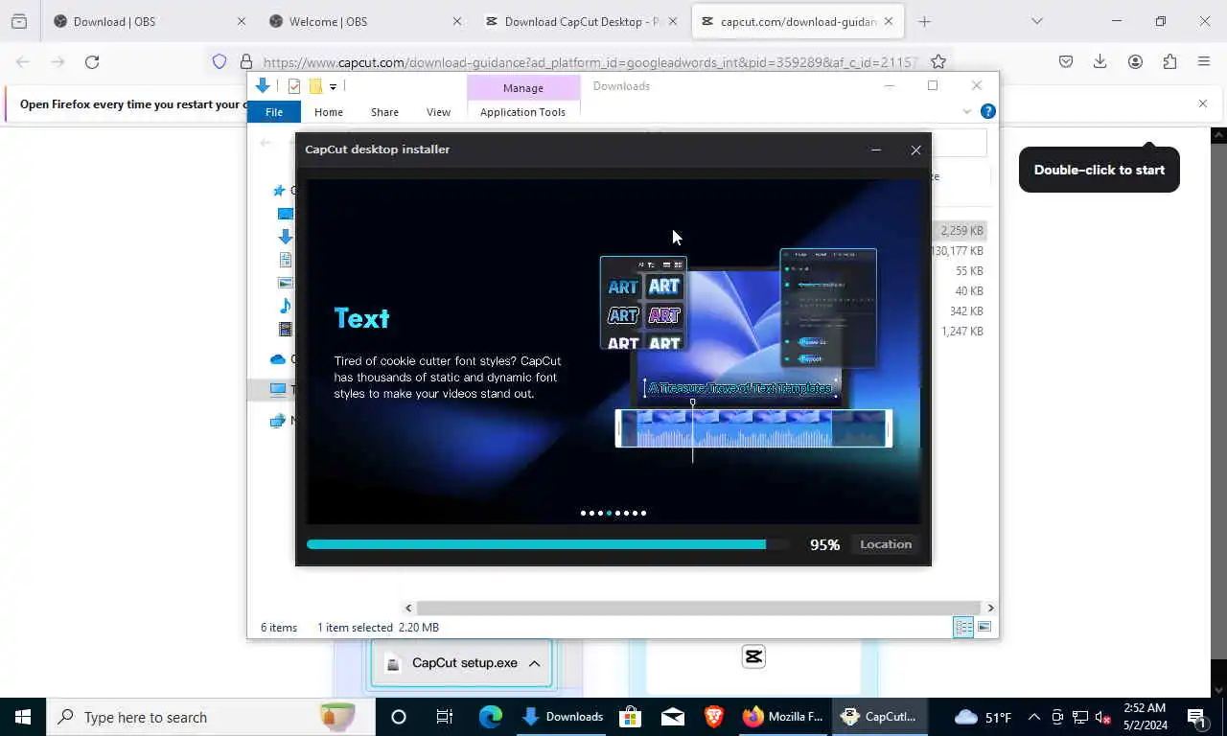Open the Windows Start menu
1227x736 pixels.
[23, 717]
